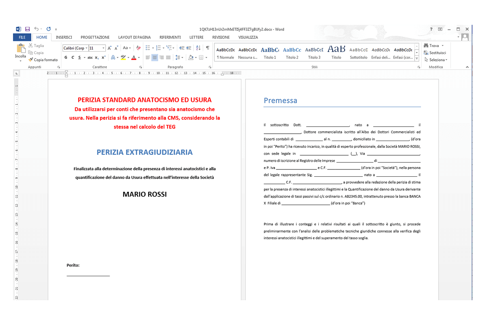The width and height of the screenshot is (485, 325).
Task: Sort text with the A-Z sort icon
Action: (198, 48)
